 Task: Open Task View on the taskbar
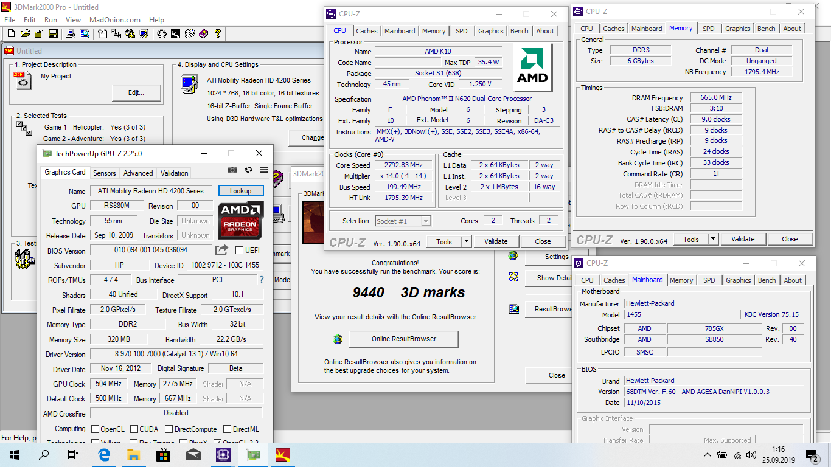pos(73,454)
